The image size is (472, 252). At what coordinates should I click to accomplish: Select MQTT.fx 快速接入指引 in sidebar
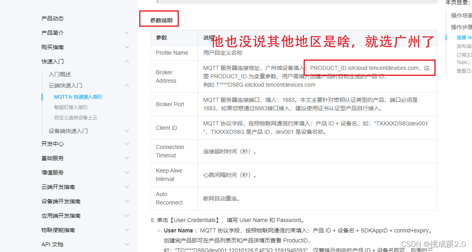78,97
